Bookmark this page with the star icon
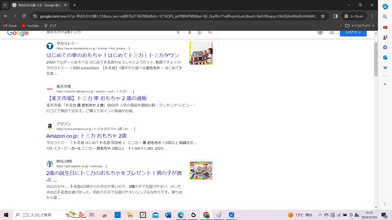 click(x=323, y=16)
